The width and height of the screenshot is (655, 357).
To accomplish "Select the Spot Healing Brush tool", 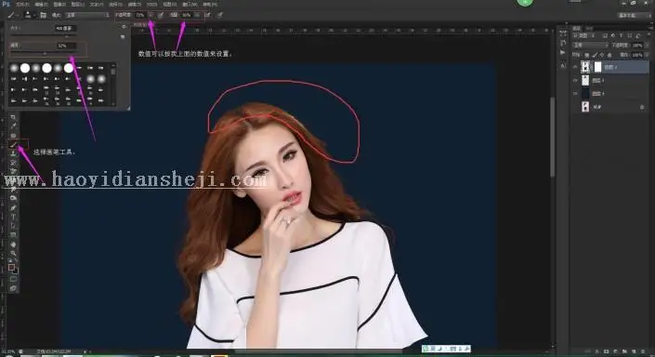I will pos(13,136).
